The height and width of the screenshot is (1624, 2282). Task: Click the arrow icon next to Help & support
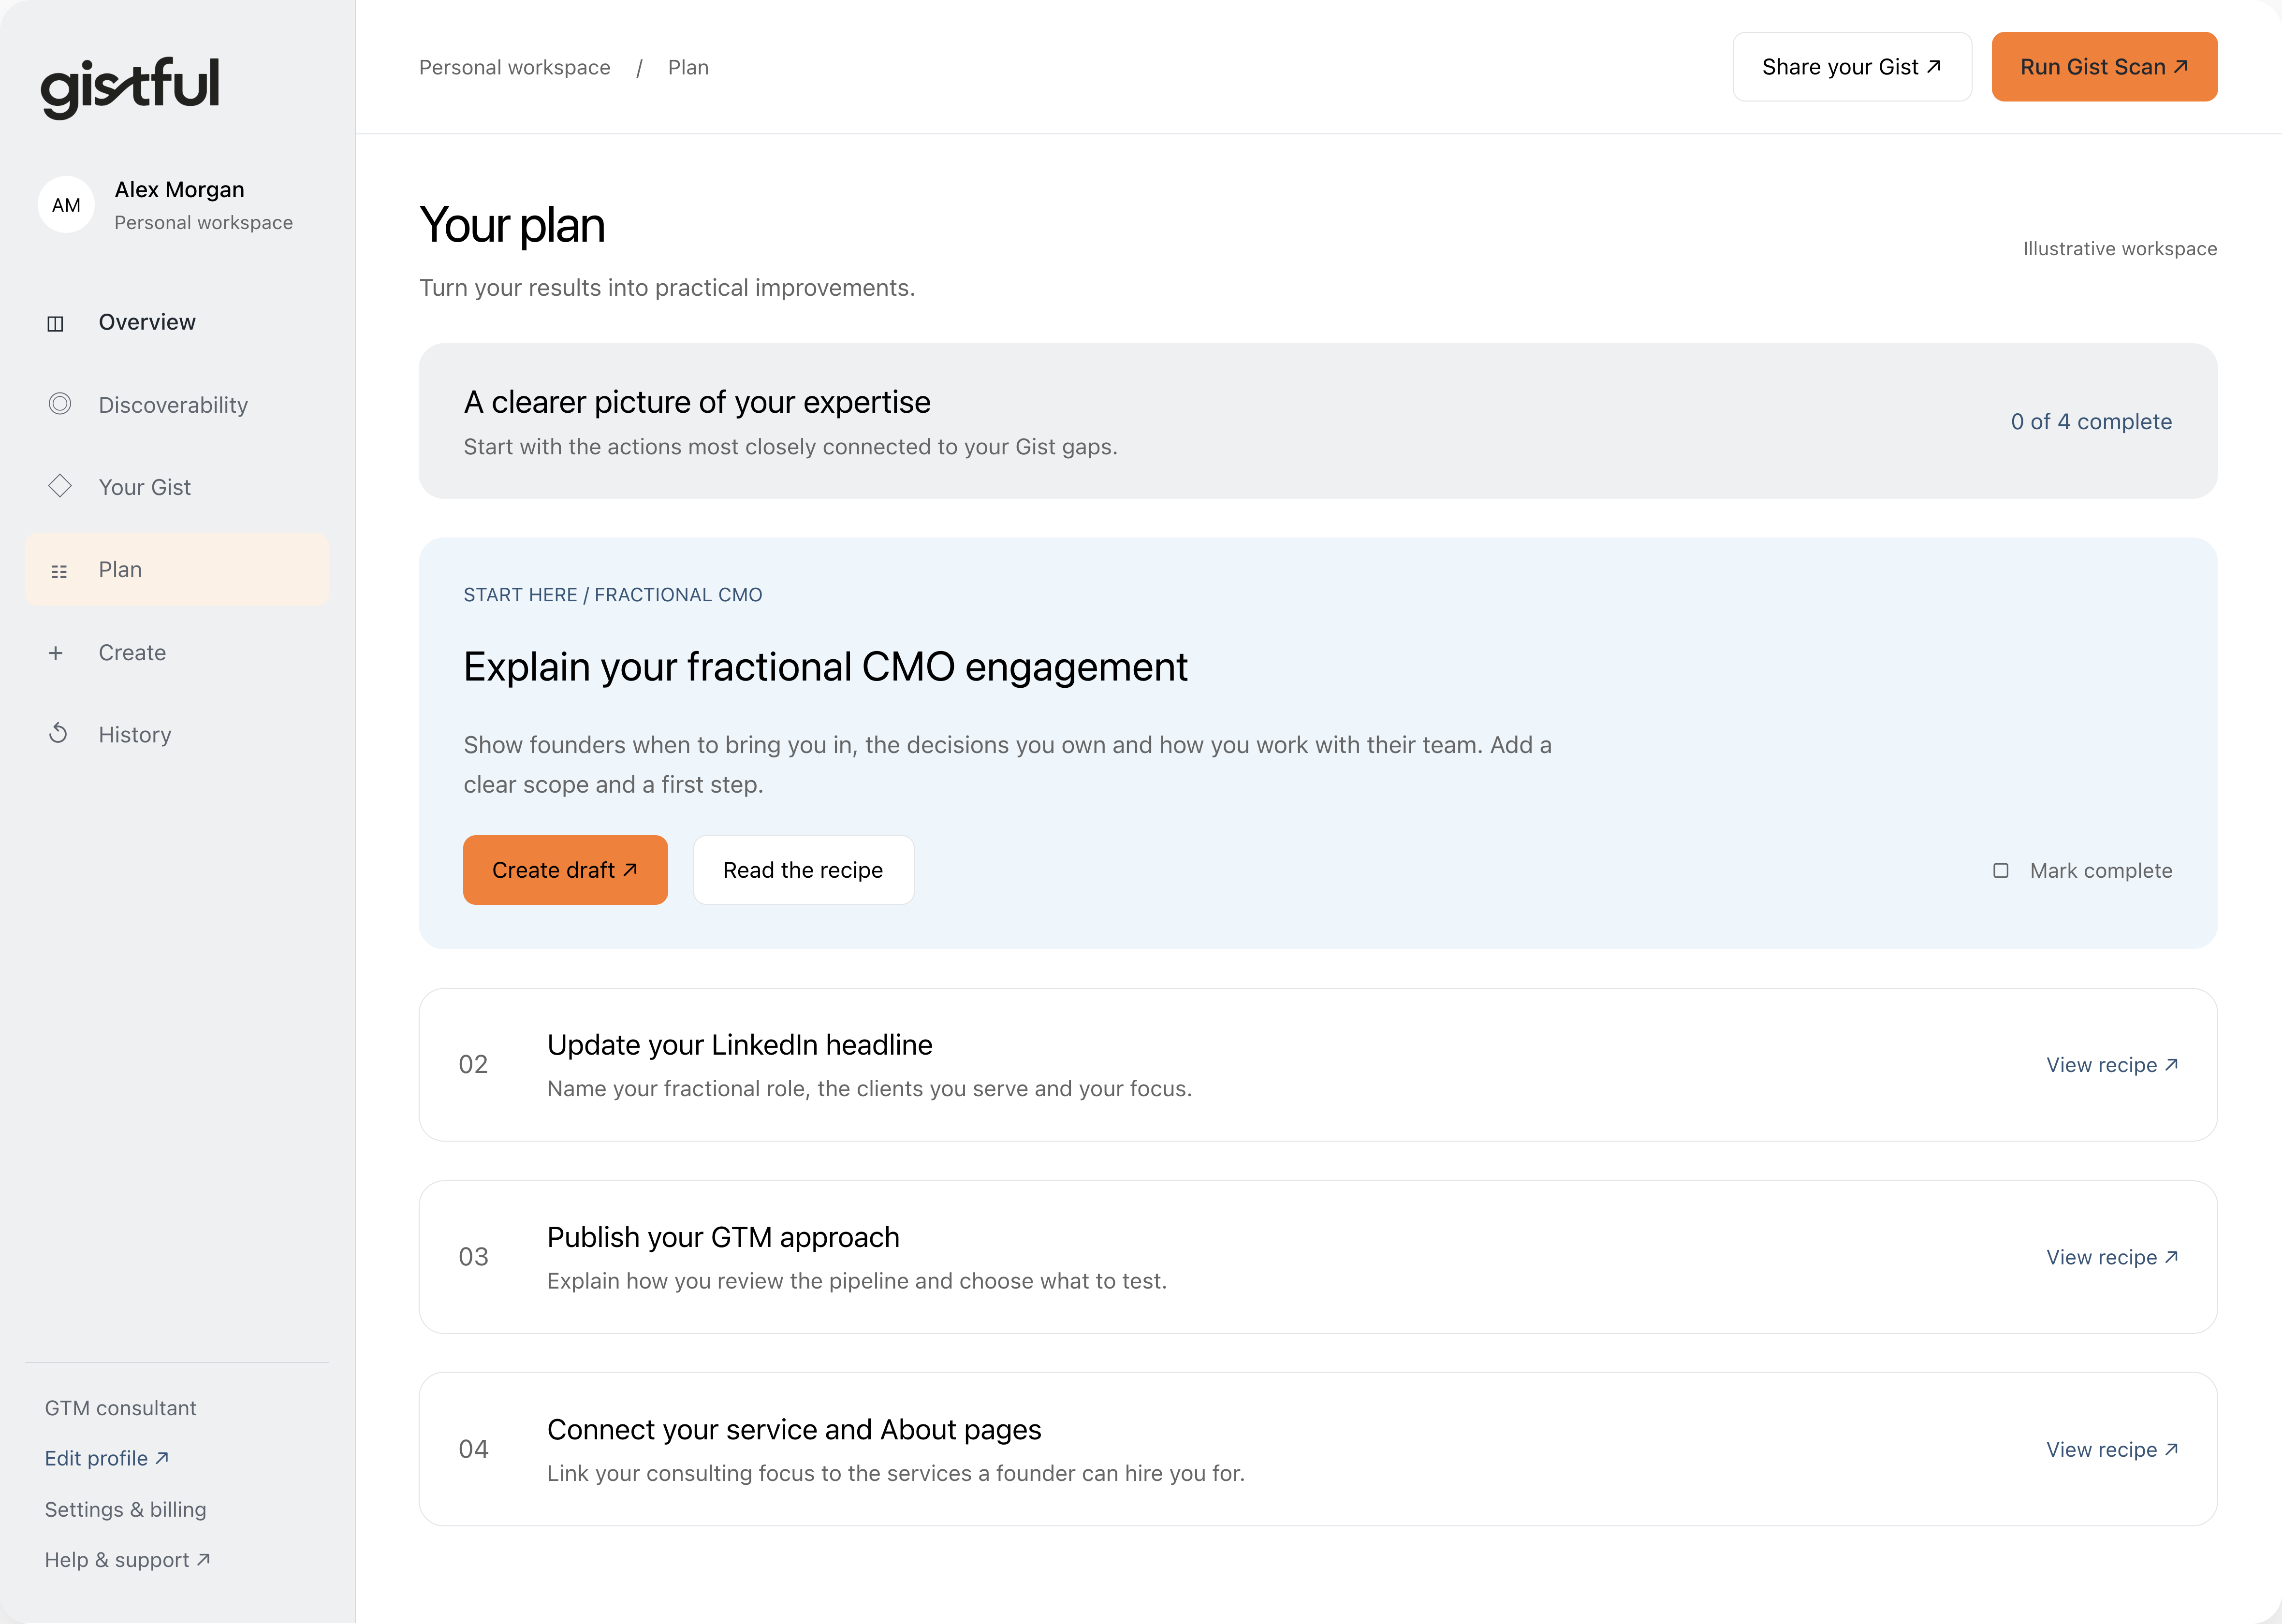click(203, 1559)
